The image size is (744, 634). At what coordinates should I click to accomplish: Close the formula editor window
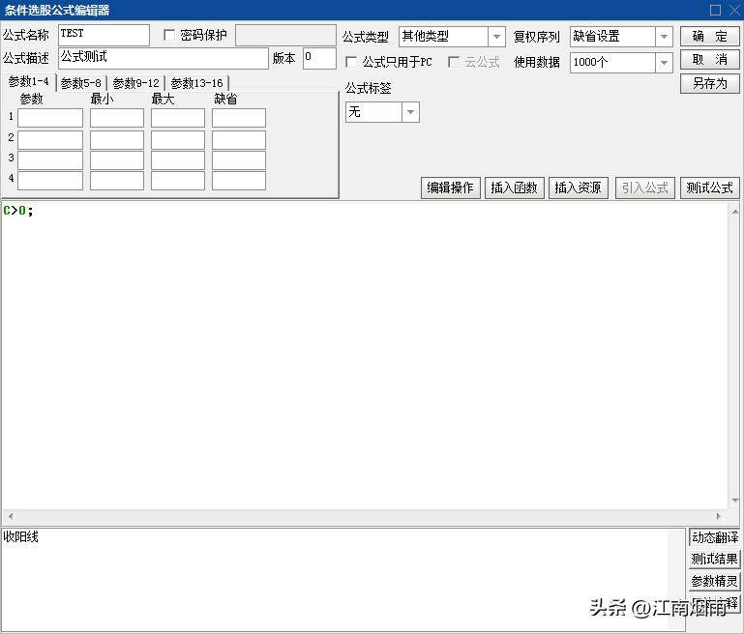(x=734, y=10)
